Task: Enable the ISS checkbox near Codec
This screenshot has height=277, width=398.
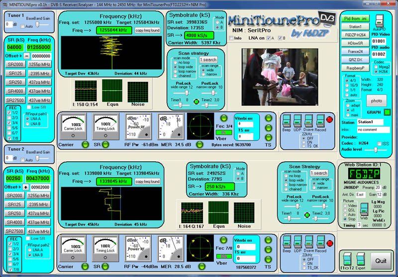Action: 379,143
